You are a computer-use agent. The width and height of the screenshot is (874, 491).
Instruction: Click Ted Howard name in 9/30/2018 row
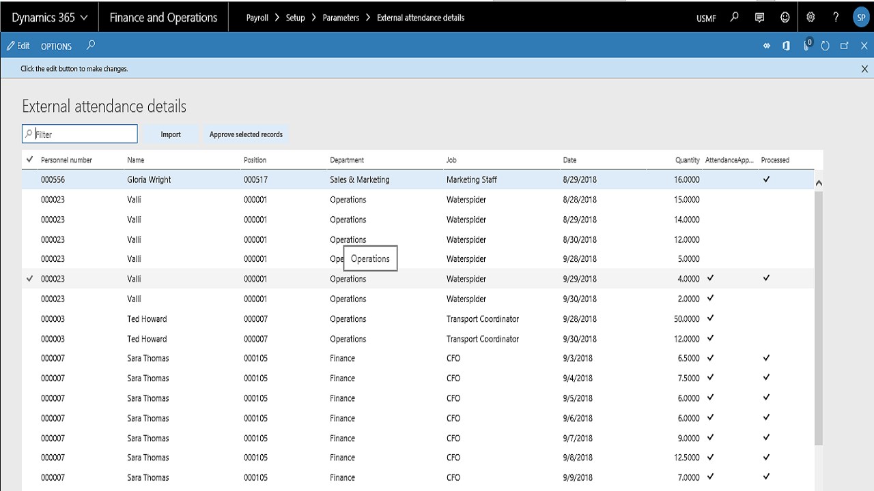click(147, 339)
